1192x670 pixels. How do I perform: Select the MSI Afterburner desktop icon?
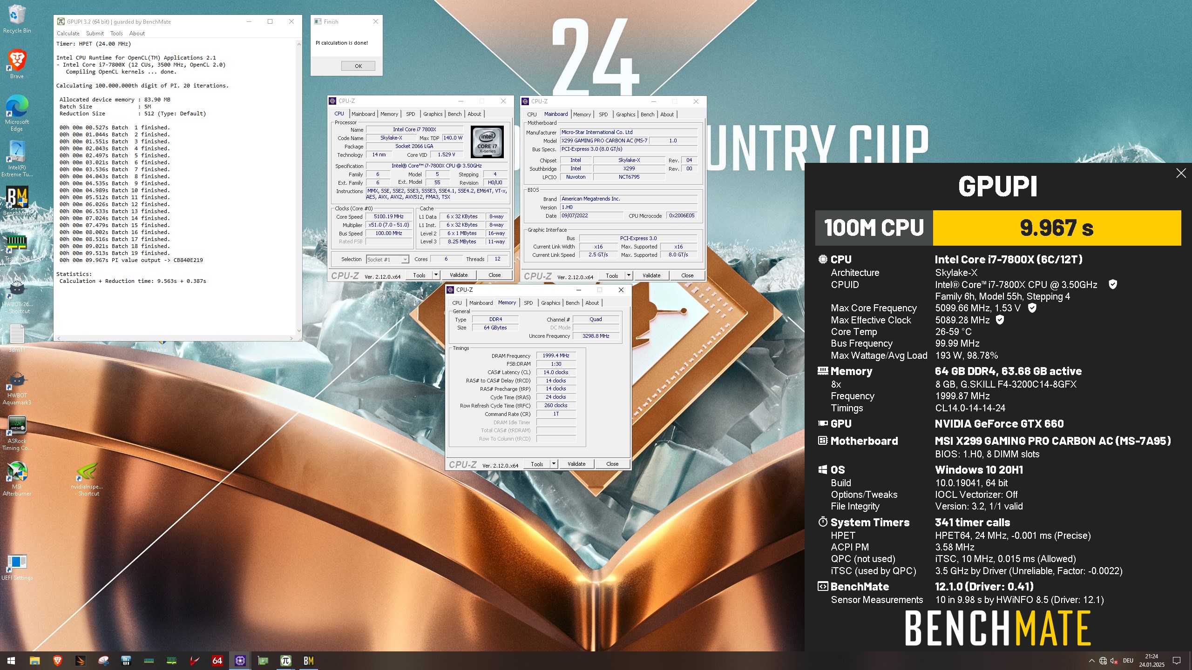(x=17, y=478)
